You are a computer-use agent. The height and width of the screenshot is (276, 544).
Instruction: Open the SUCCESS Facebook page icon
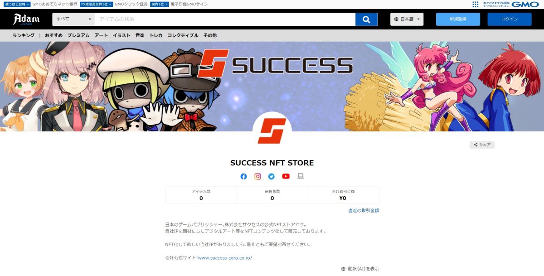point(243,176)
